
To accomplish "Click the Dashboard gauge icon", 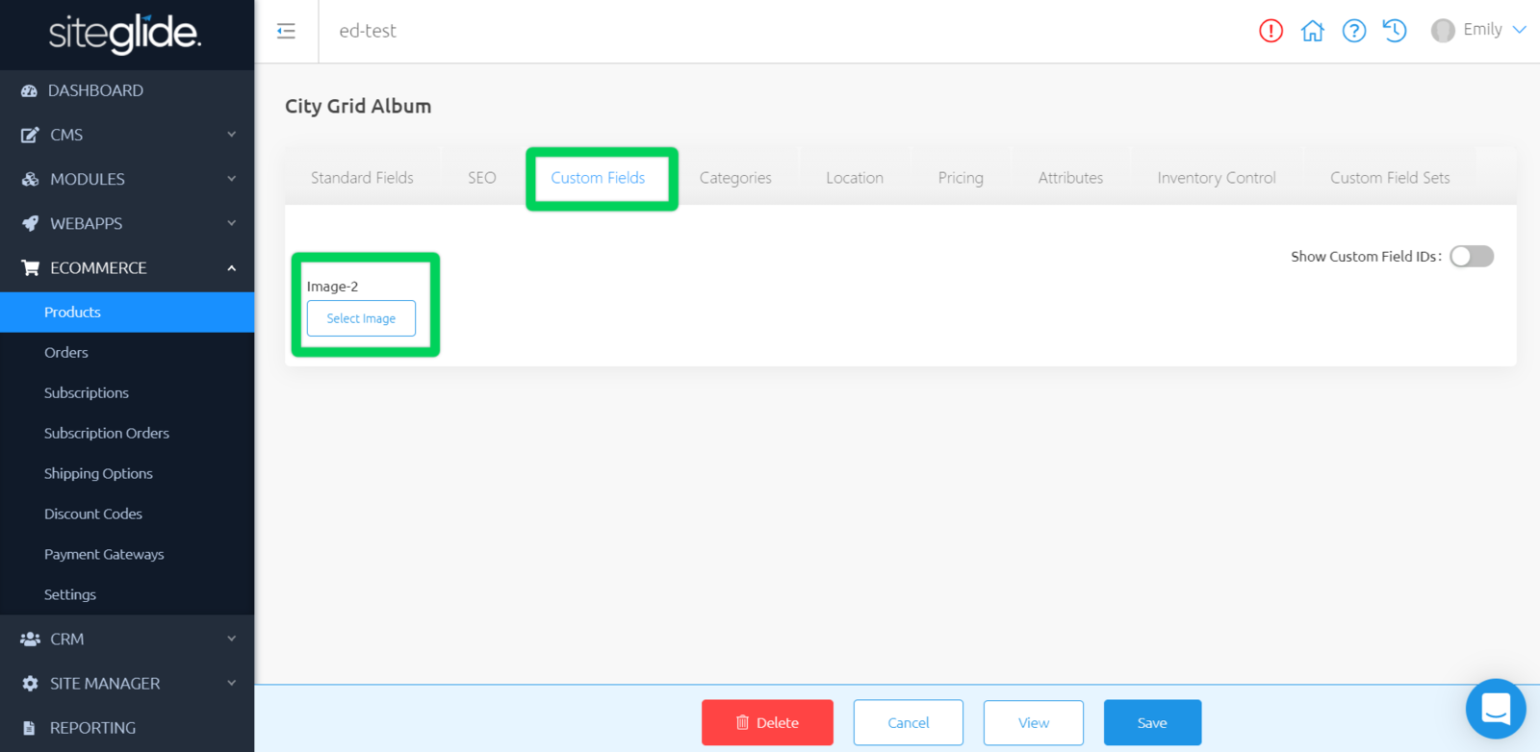I will (30, 90).
